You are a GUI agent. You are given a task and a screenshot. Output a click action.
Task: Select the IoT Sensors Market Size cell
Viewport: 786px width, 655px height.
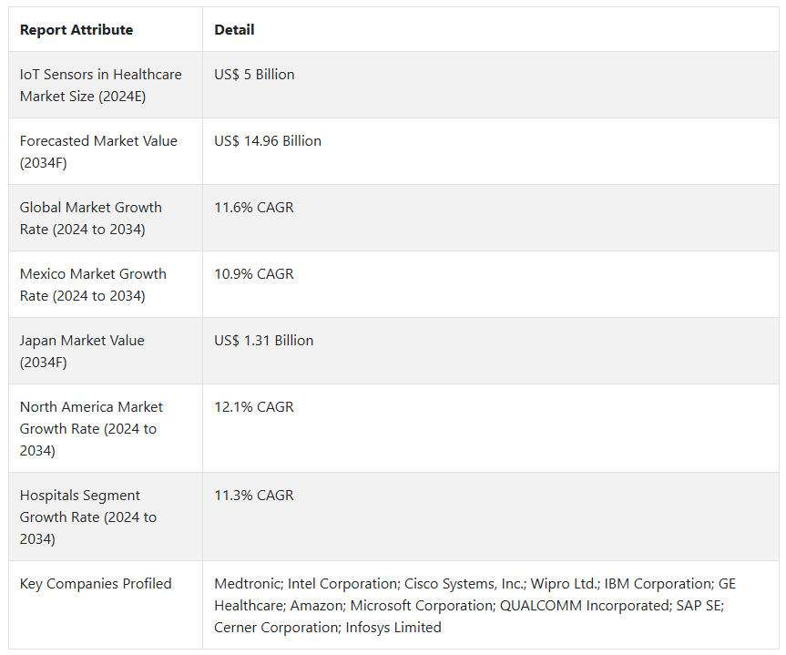pos(100,85)
